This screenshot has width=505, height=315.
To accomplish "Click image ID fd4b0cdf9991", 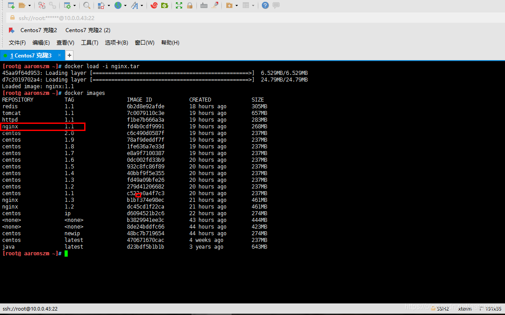I will click(x=146, y=127).
